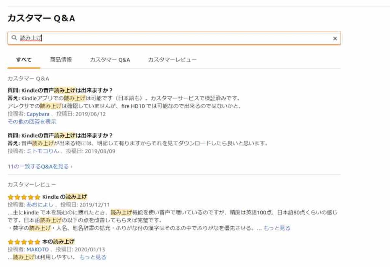
Task: Click the magnifier icon in the search box
Action: (x=14, y=38)
